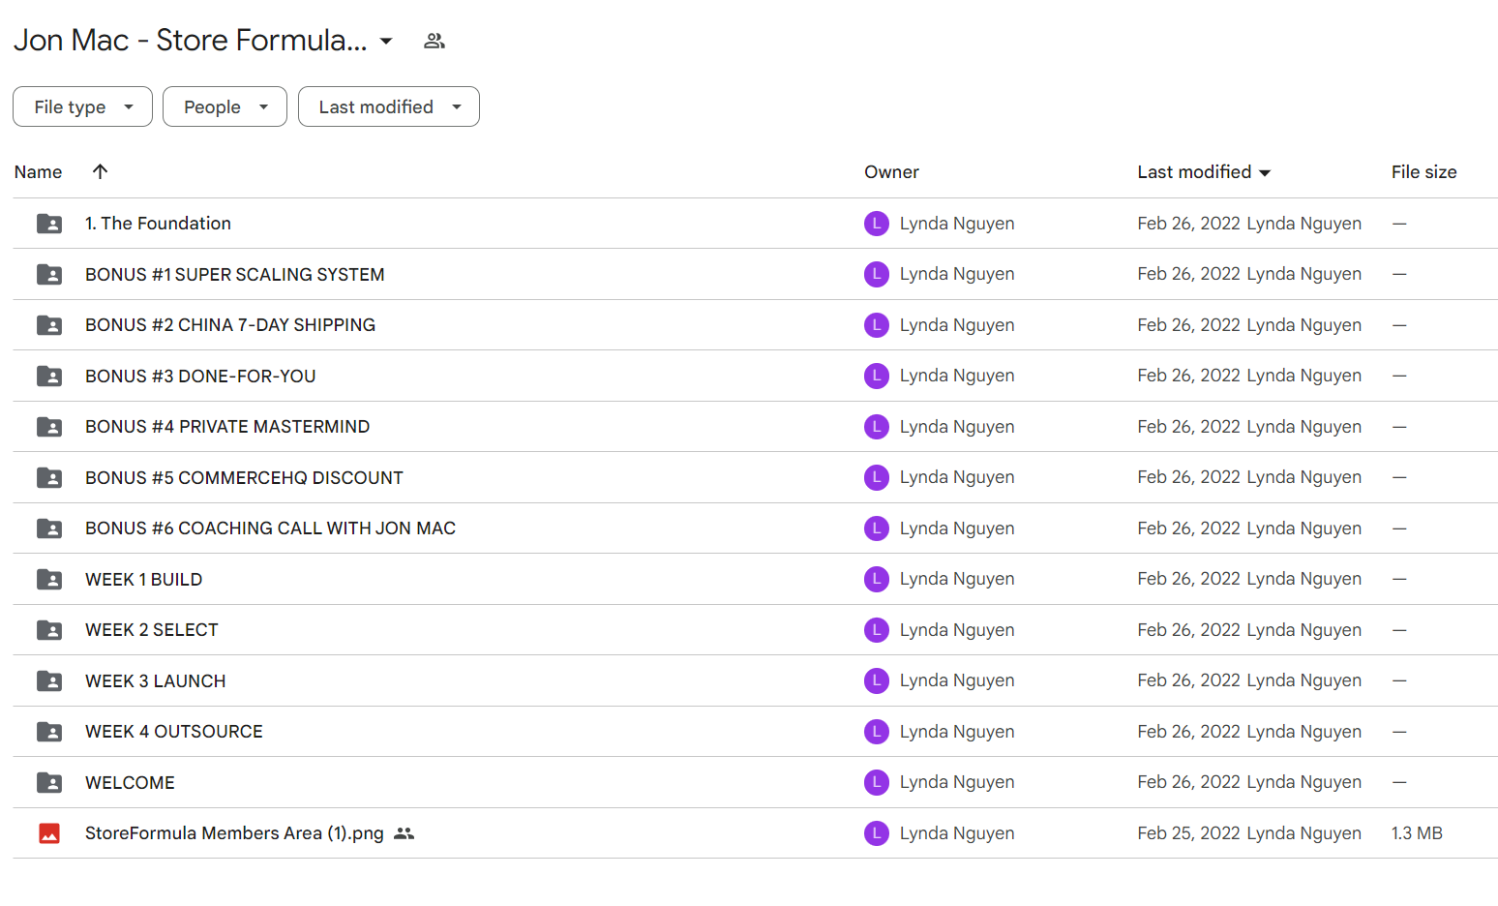
Task: Sort by the Name column header
Action: point(39,172)
